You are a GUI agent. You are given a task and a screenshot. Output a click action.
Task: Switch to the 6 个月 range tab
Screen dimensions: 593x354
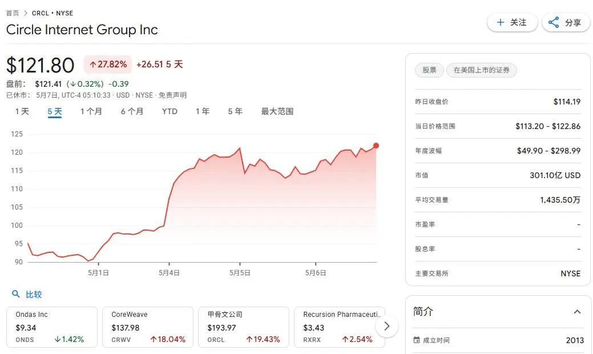pos(132,111)
